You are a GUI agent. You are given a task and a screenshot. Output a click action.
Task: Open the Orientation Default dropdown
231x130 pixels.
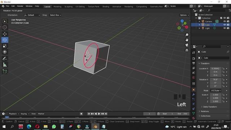(32, 15)
